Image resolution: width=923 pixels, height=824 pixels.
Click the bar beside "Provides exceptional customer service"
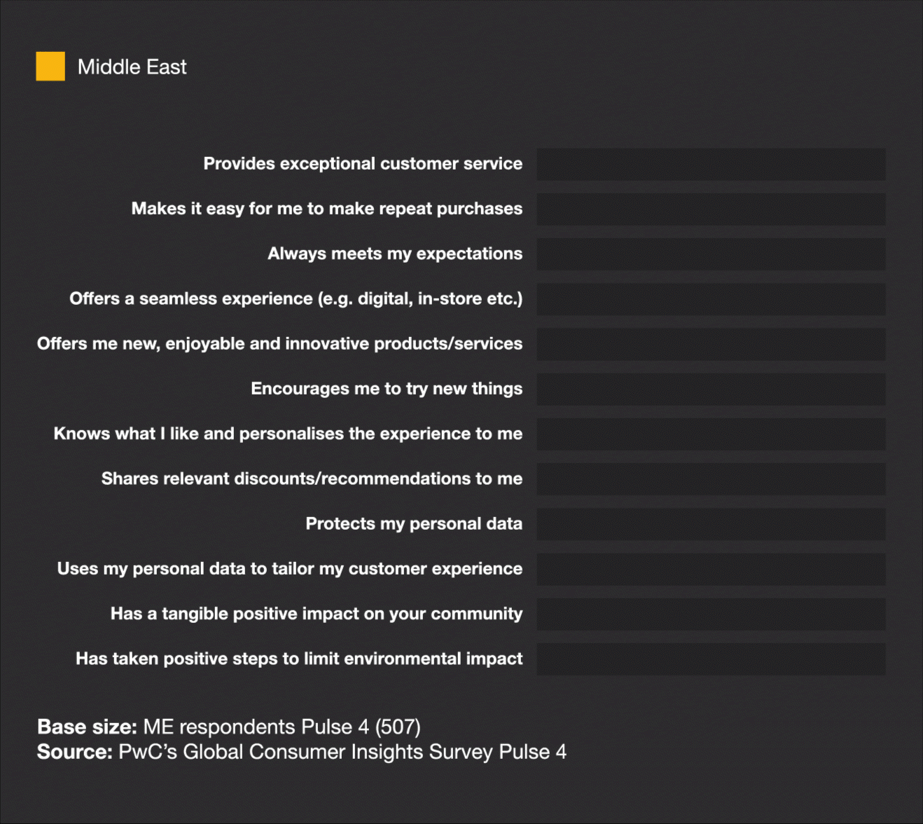pyautogui.click(x=711, y=165)
